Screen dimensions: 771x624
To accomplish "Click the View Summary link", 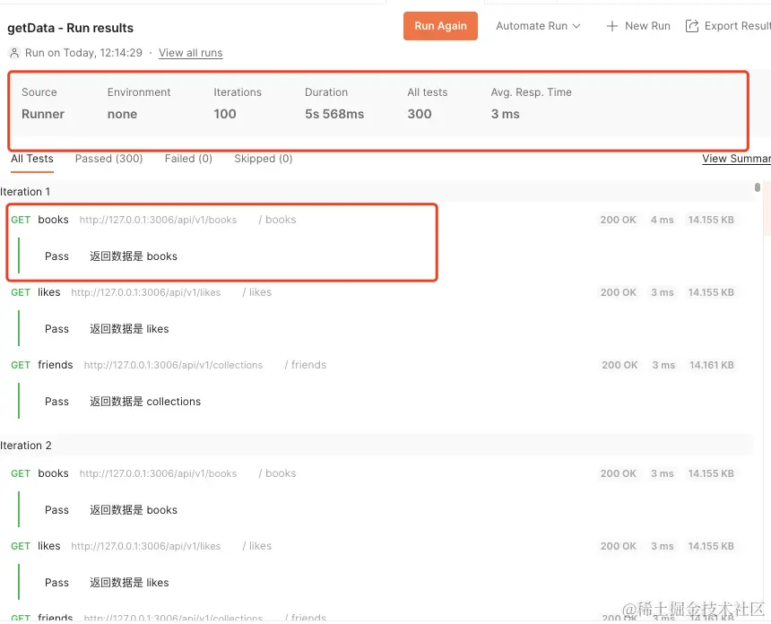I will coord(739,159).
